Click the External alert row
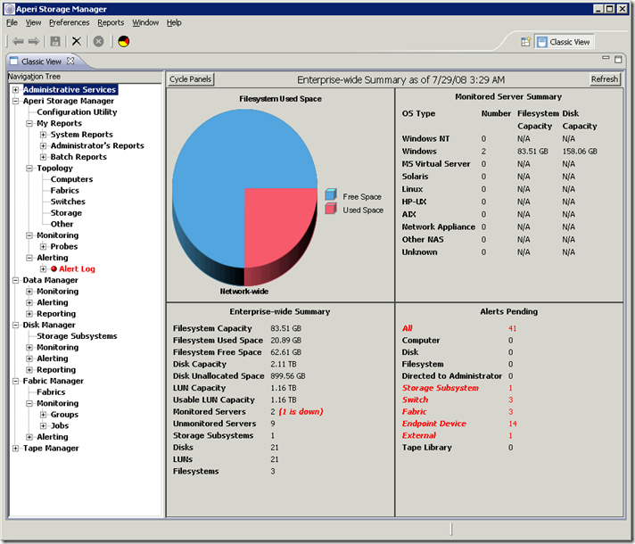Image resolution: width=635 pixels, height=544 pixels. (458, 435)
